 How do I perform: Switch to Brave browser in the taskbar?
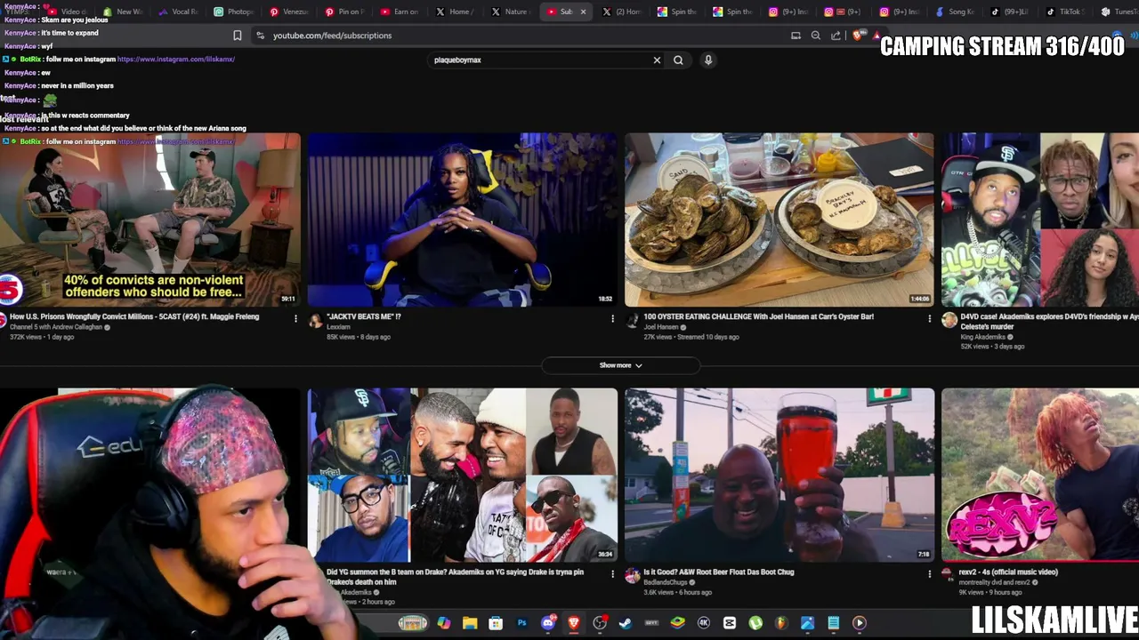pos(574,623)
